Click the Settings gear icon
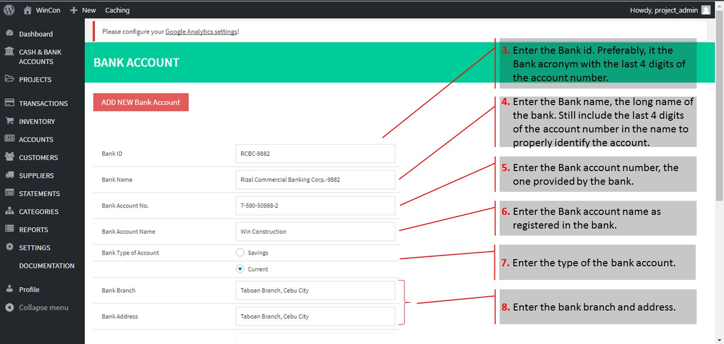The image size is (724, 344). (x=9, y=247)
